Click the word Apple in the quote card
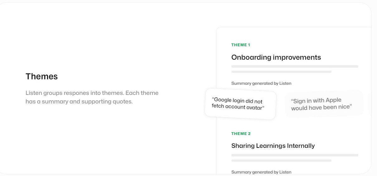Viewport: 377px width, 176px height. 333,100
